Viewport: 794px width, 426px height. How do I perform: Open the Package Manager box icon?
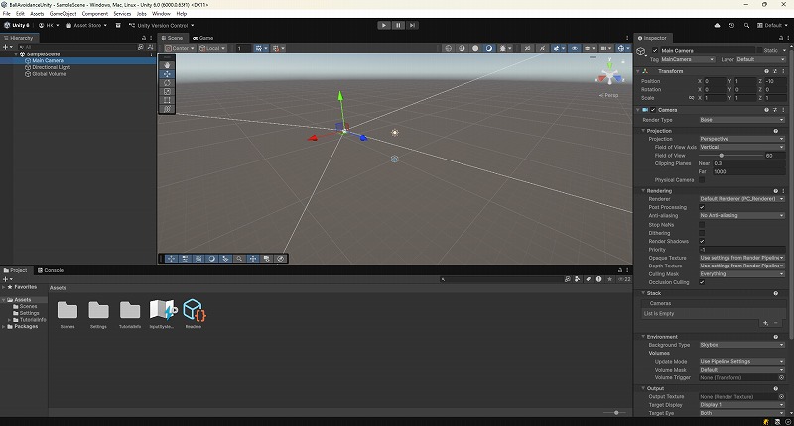click(118, 25)
